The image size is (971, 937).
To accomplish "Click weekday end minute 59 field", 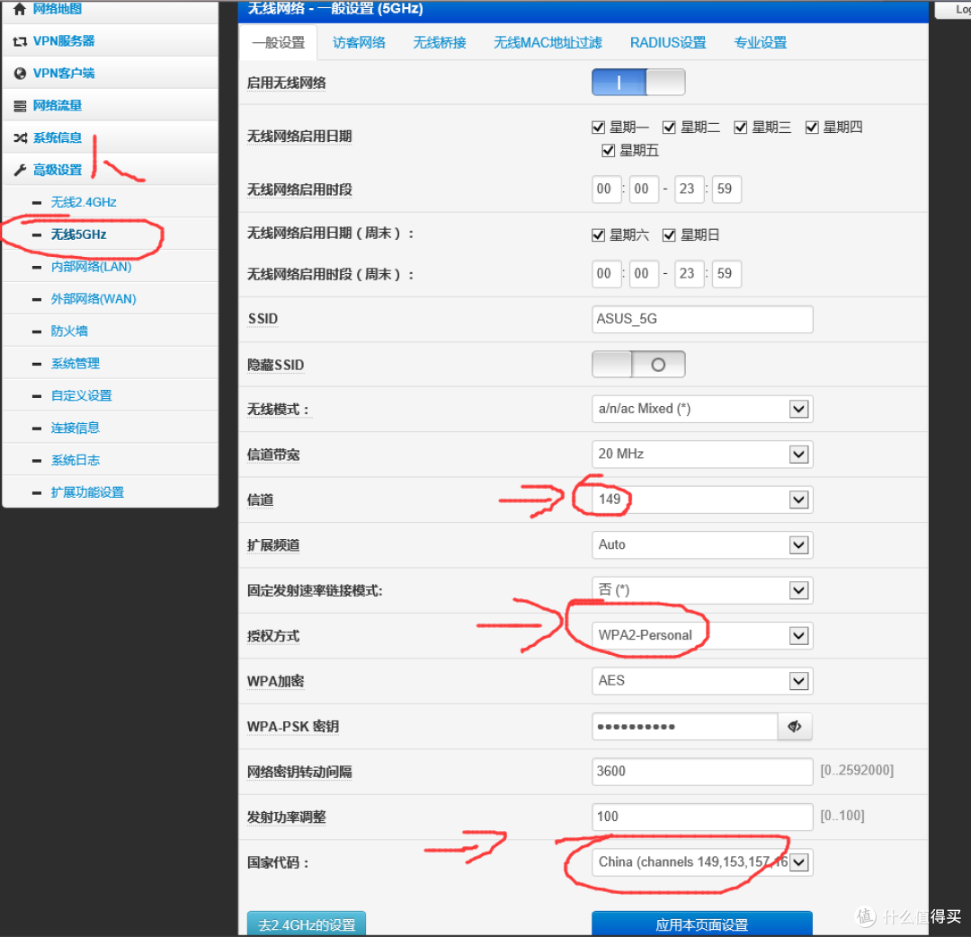I will click(x=726, y=189).
